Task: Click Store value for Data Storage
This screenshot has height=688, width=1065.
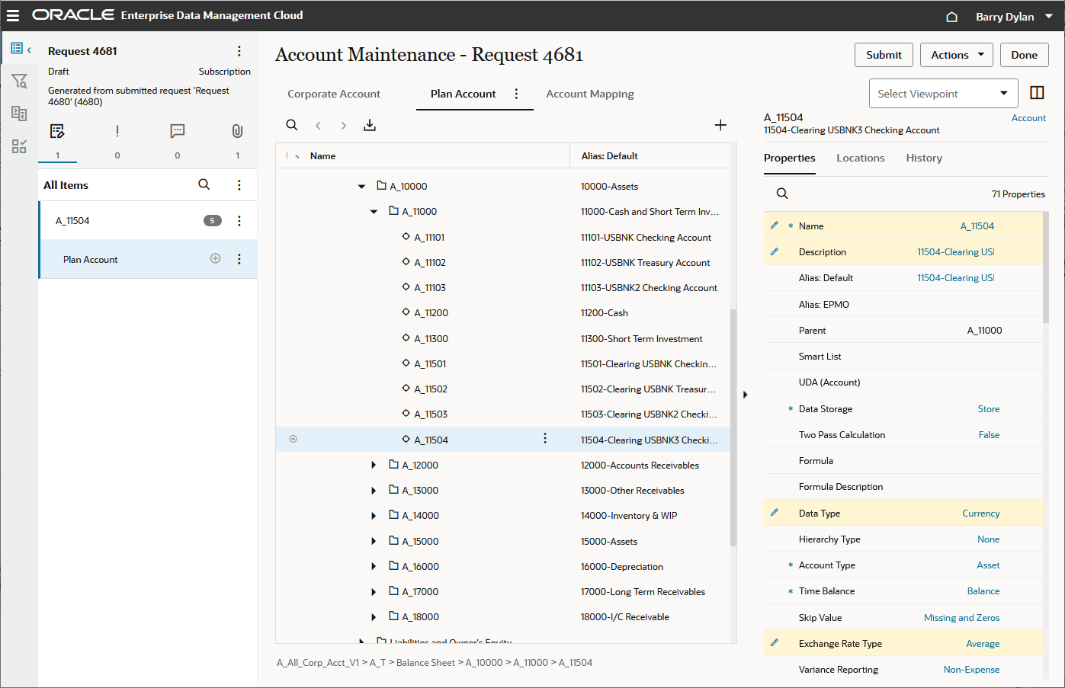Action: [x=989, y=409]
